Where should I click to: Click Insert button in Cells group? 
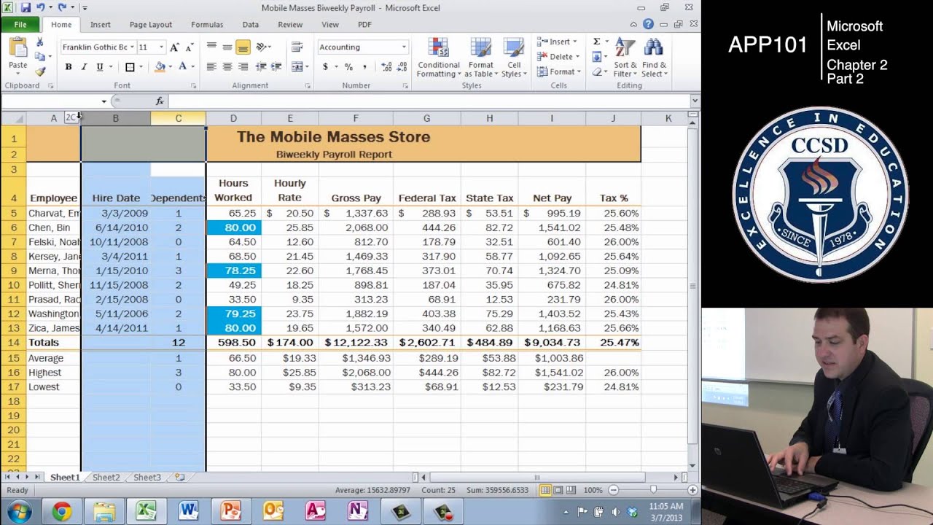[x=558, y=42]
